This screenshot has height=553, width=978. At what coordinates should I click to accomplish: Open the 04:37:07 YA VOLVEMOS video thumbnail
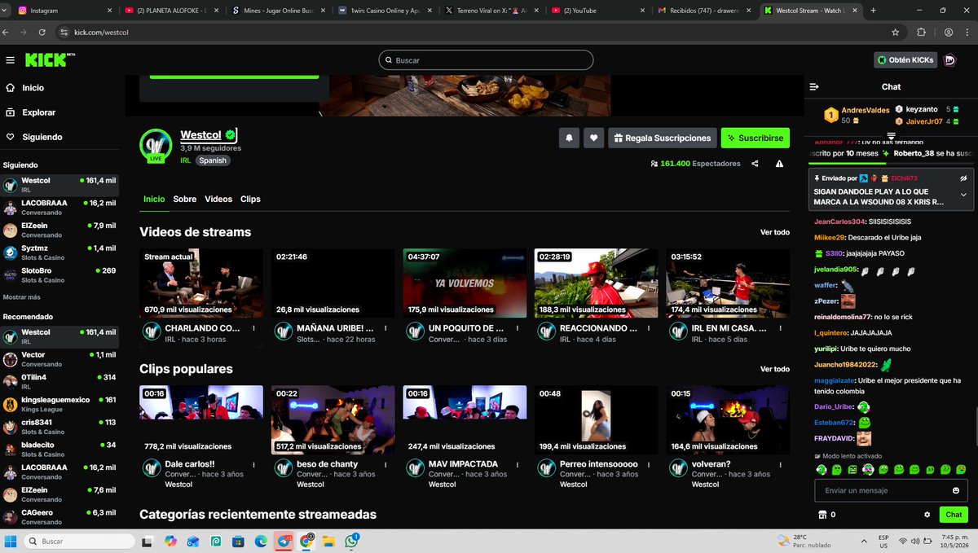(x=465, y=283)
